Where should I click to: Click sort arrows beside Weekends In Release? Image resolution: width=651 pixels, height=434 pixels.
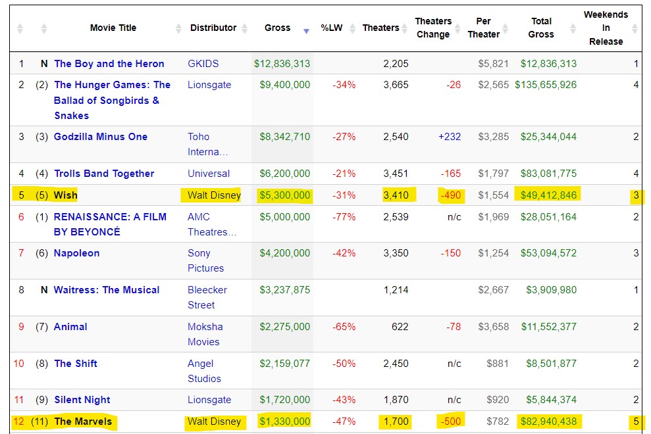(x=635, y=28)
